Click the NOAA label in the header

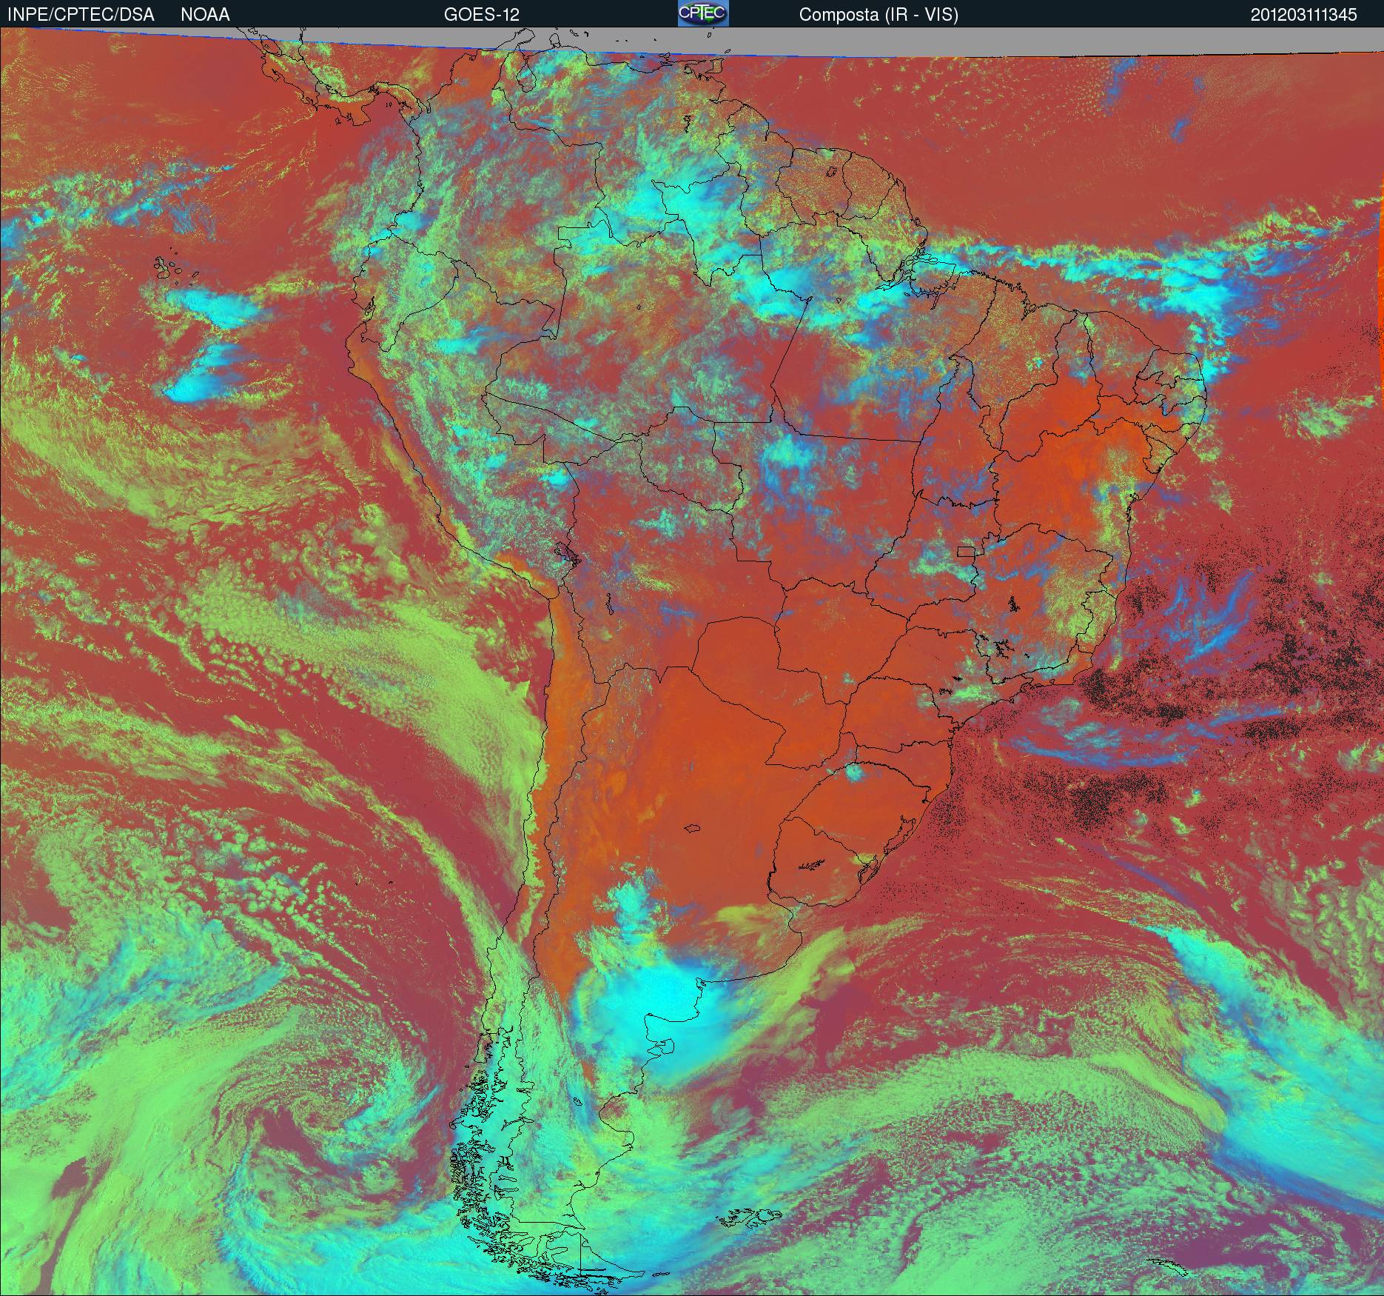(205, 14)
